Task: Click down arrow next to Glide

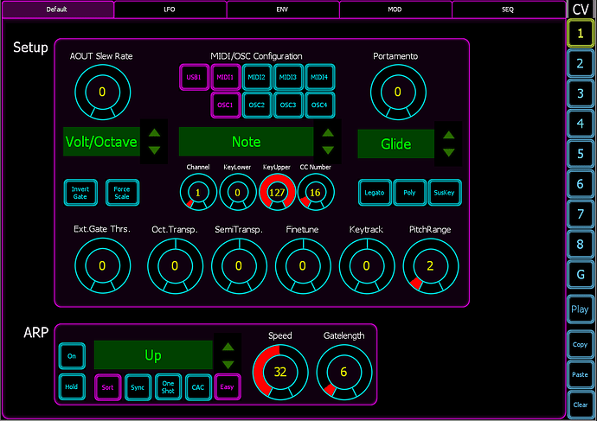Action: pyautogui.click(x=449, y=152)
